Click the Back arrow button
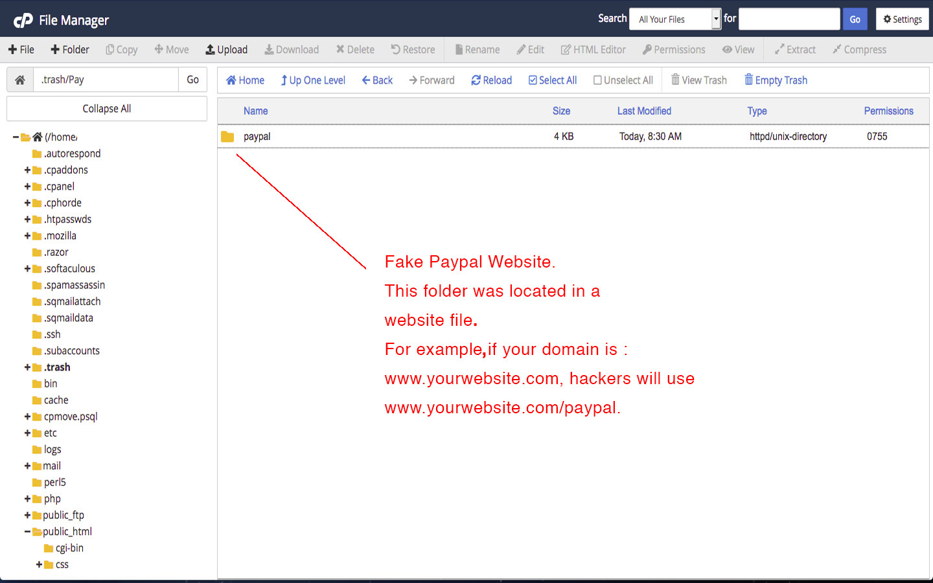The height and width of the screenshot is (583, 933). tap(377, 80)
